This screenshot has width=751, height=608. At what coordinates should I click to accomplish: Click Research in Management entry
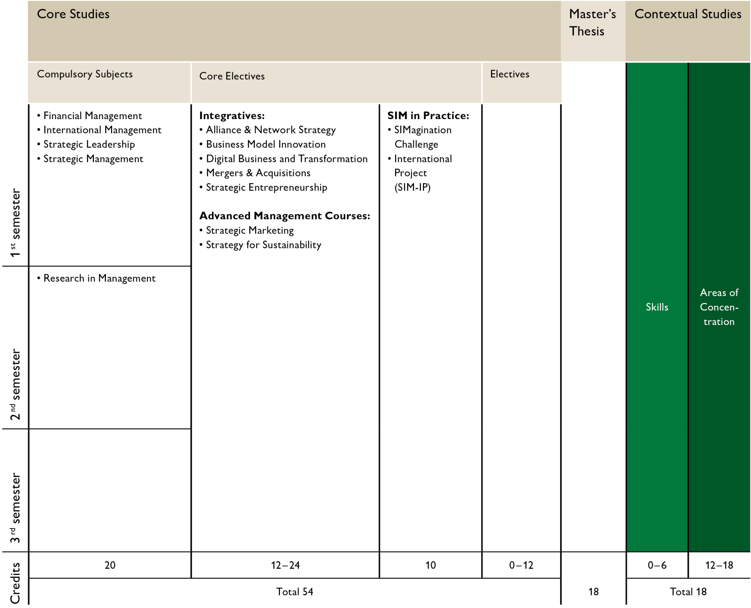click(x=99, y=278)
